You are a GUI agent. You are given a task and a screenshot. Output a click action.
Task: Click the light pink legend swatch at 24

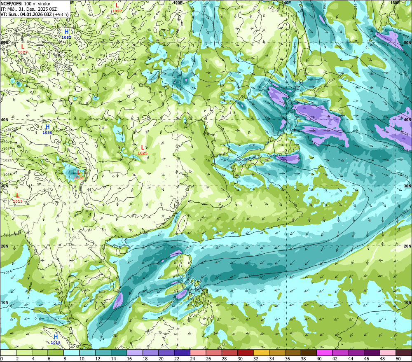[x=198, y=353]
